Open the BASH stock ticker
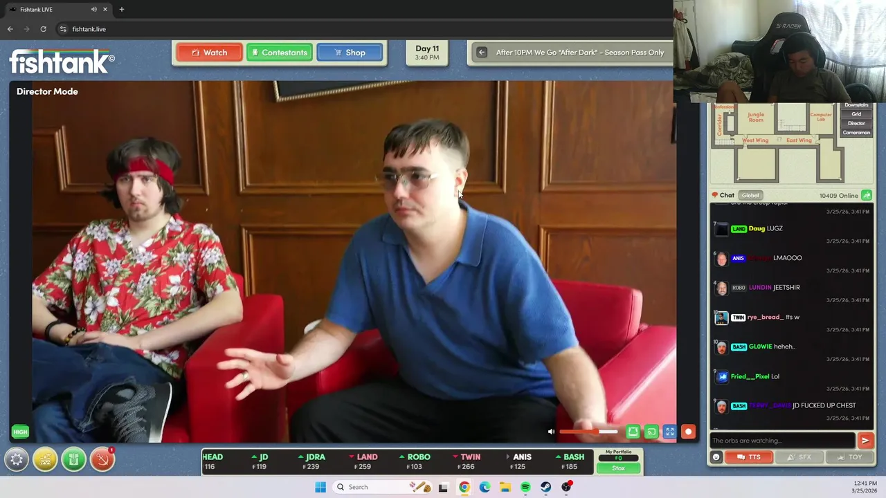The image size is (886, 498). pyautogui.click(x=570, y=461)
